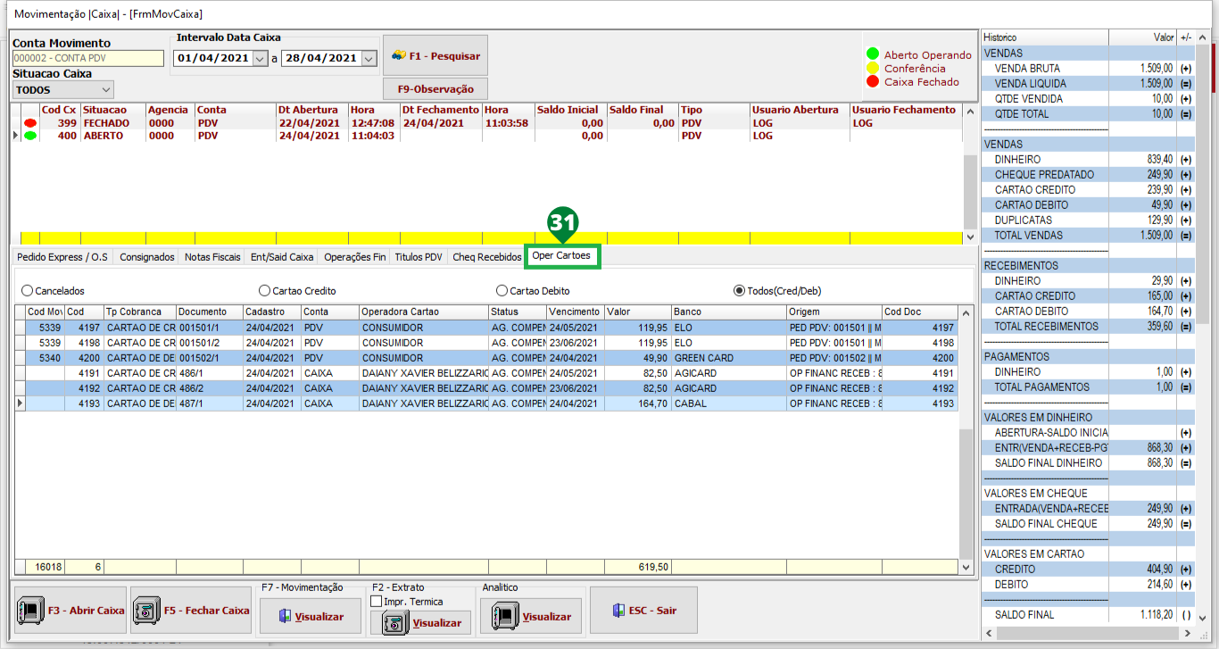Click the red Caixa Fechado legend circle

pyautogui.click(x=874, y=81)
